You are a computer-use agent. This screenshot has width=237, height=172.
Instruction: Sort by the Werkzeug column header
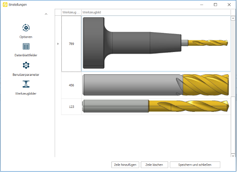(71, 13)
